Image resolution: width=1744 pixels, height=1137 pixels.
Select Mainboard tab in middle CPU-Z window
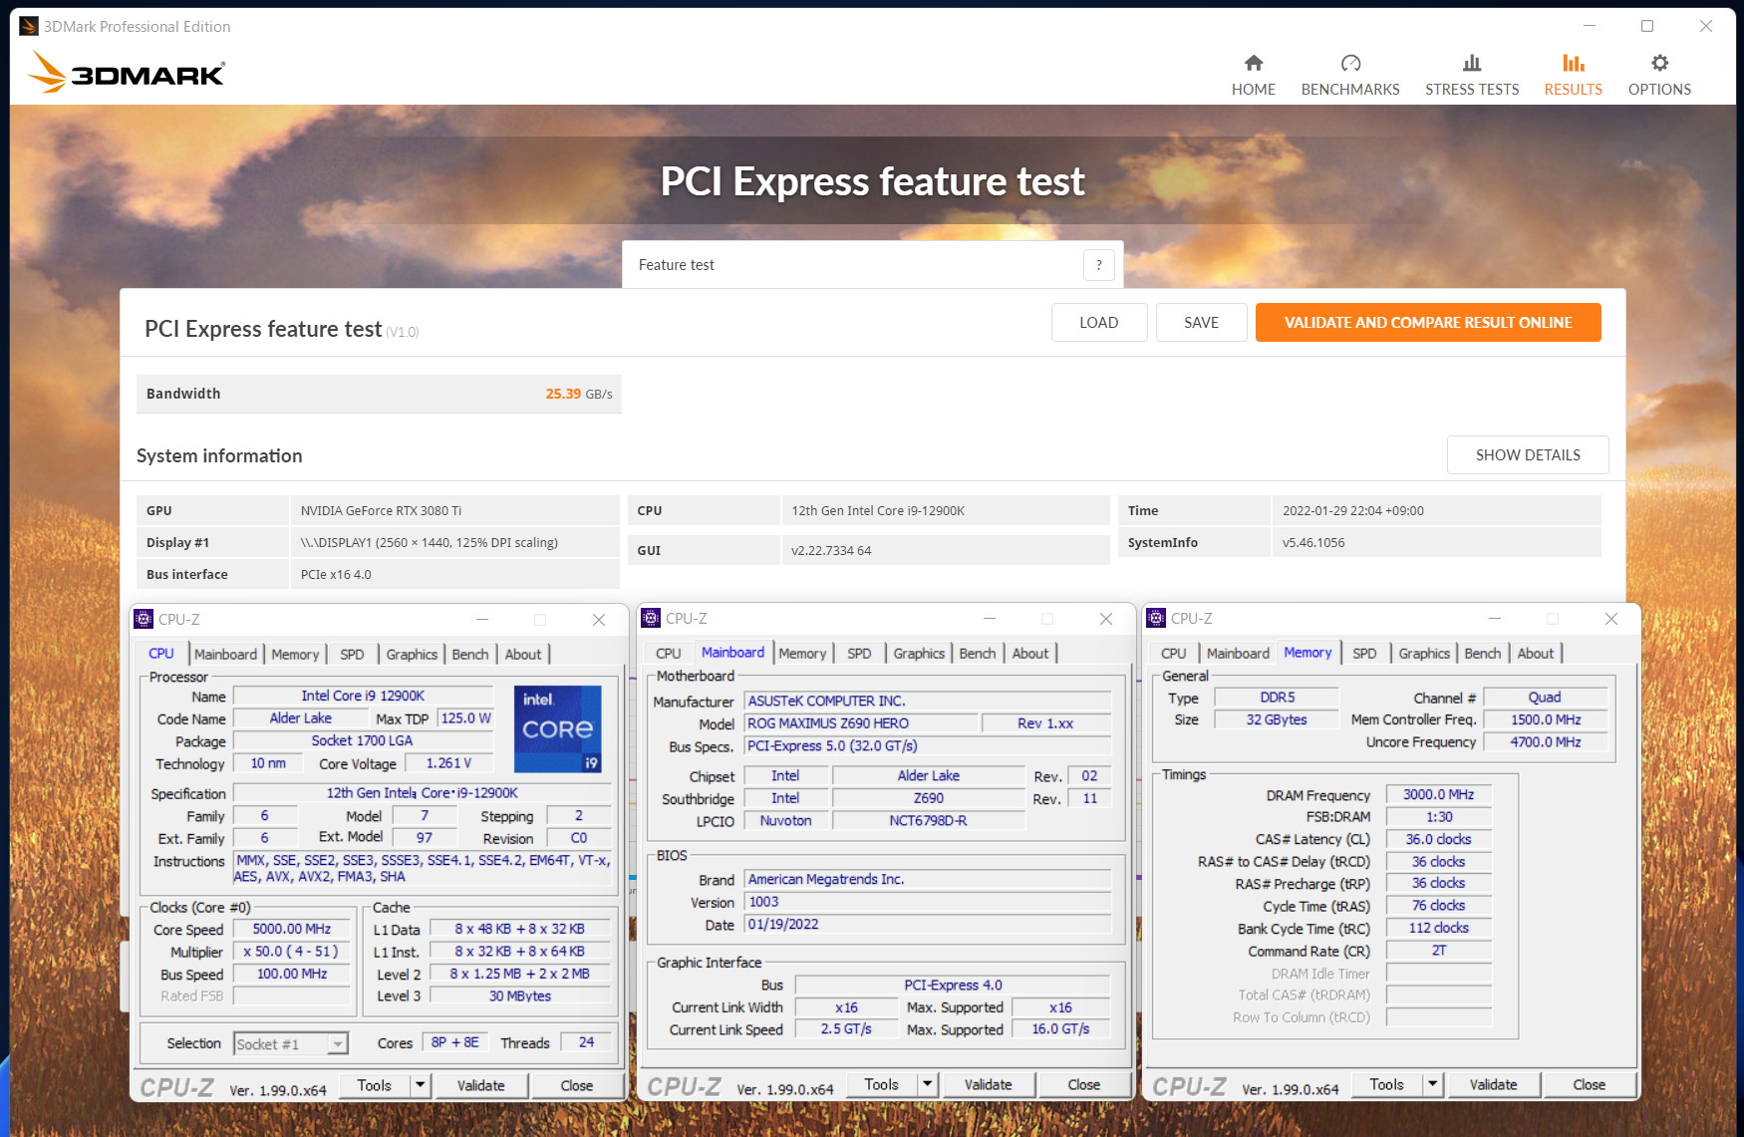[732, 652]
